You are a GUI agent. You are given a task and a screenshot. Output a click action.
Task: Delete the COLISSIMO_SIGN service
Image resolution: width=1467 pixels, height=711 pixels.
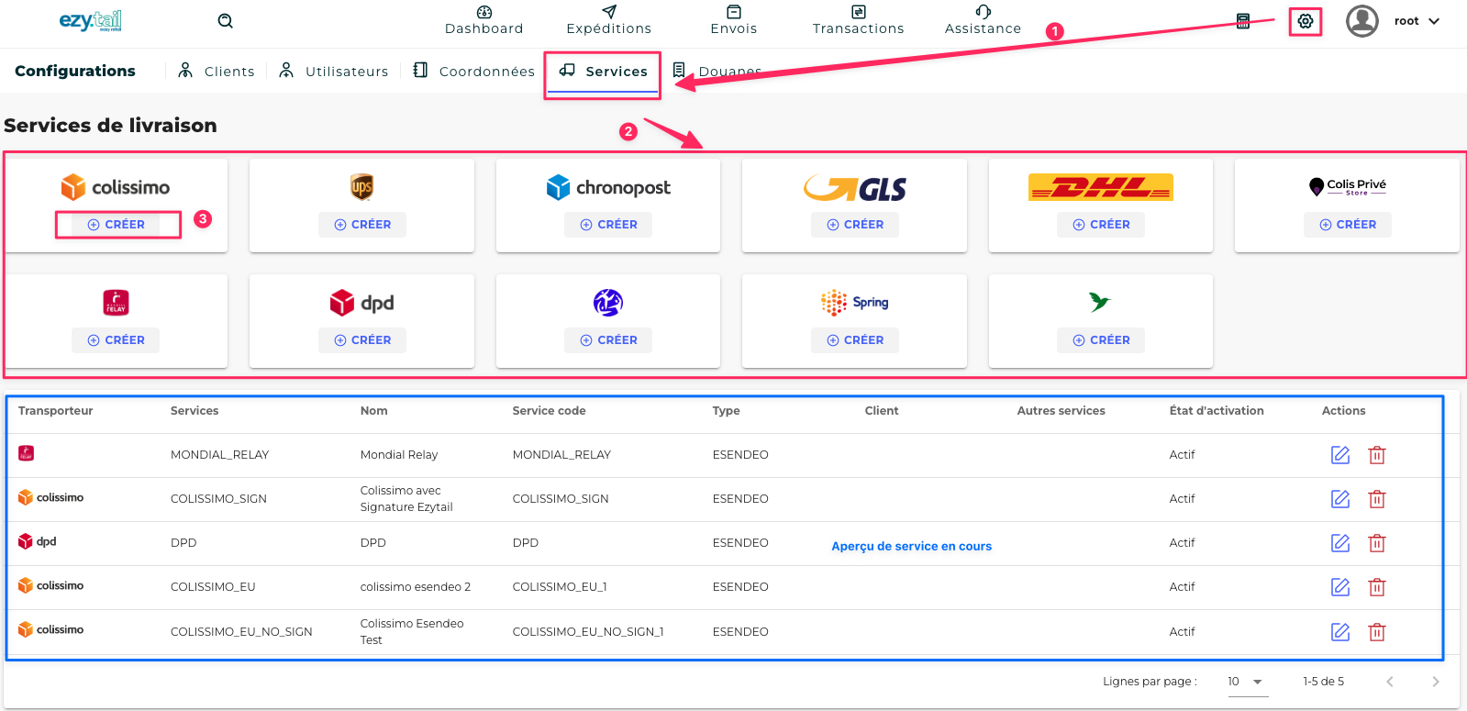point(1377,499)
